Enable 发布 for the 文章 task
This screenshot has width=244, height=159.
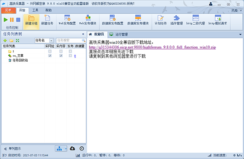(x=70, y=56)
